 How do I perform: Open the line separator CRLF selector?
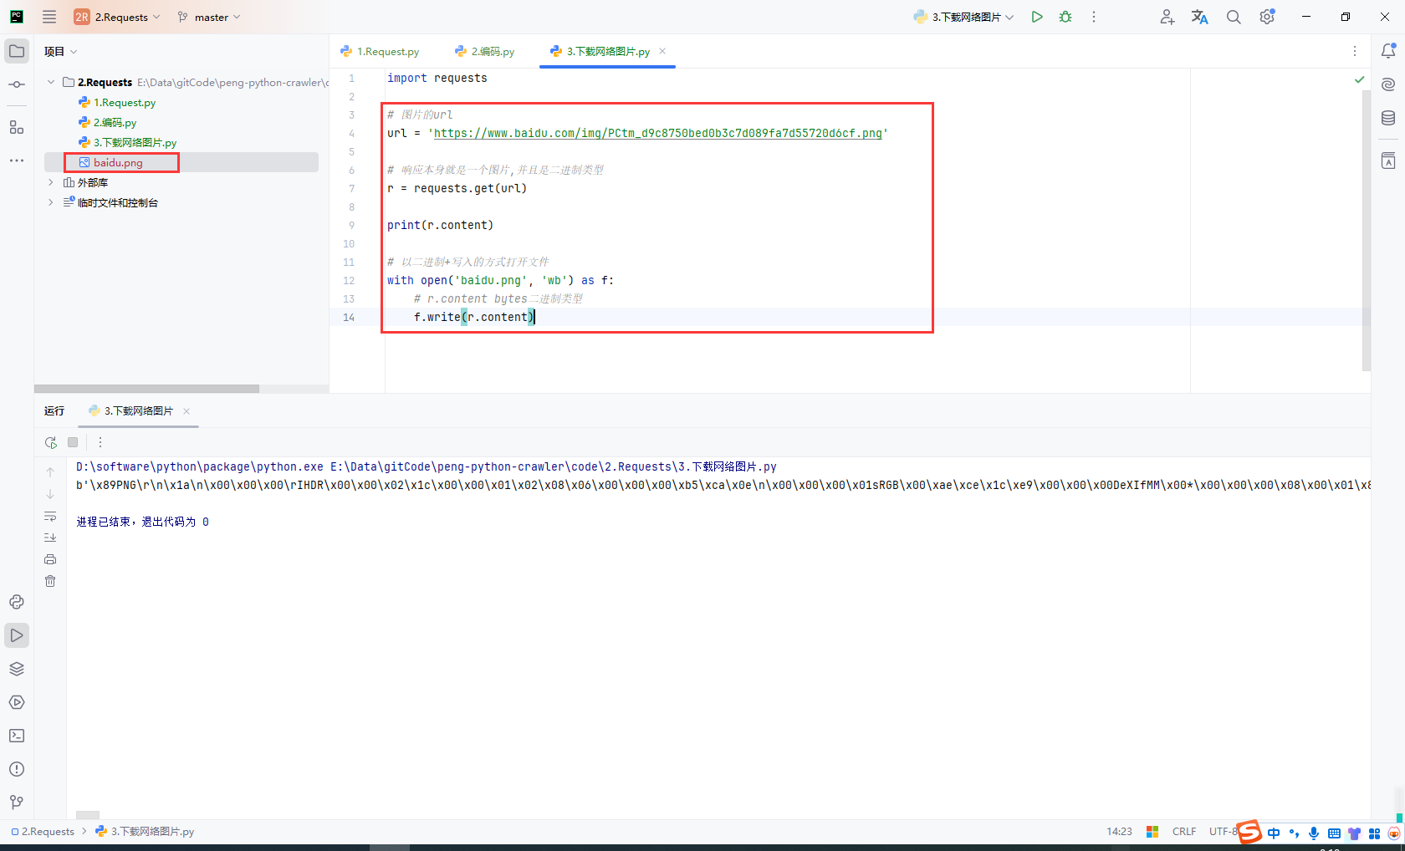click(1184, 832)
